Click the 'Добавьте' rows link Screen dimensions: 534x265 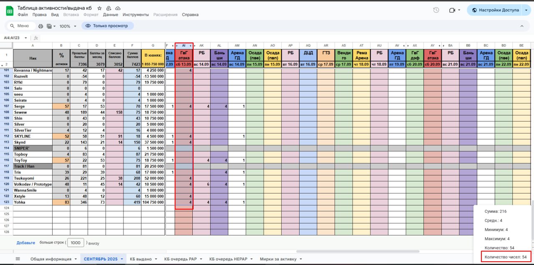(x=26, y=243)
